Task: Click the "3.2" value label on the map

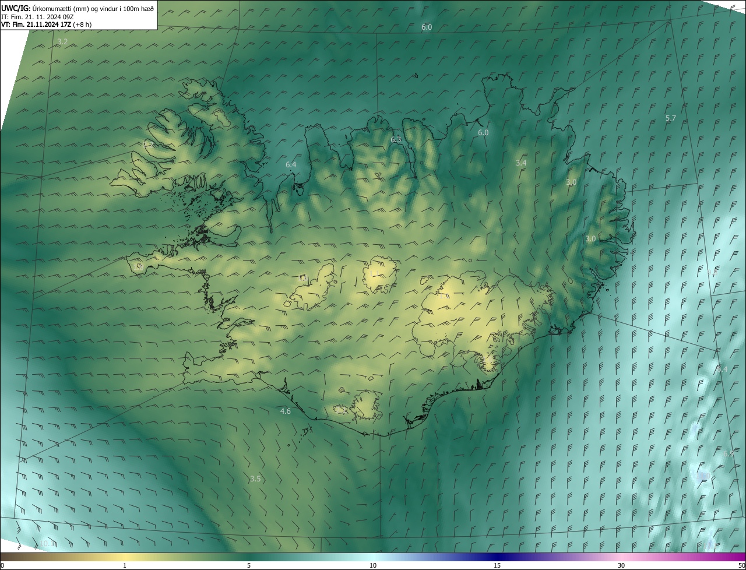Action: coord(62,41)
